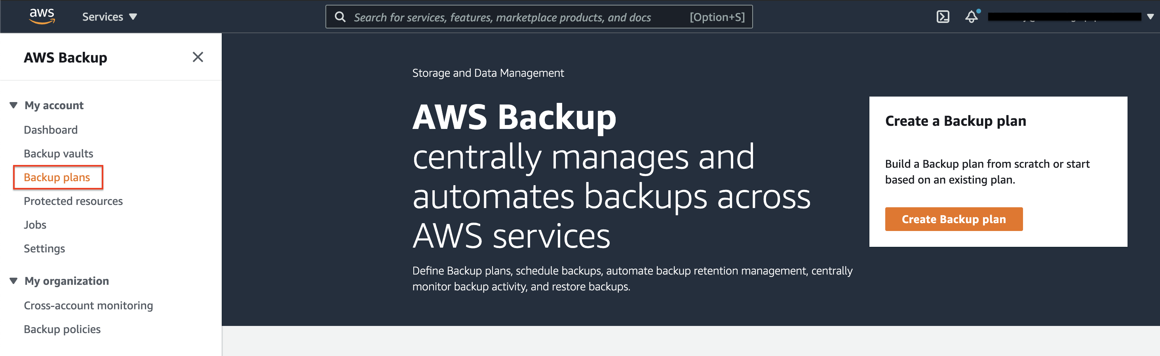
Task: Open Dashboard in the sidebar
Action: point(50,130)
